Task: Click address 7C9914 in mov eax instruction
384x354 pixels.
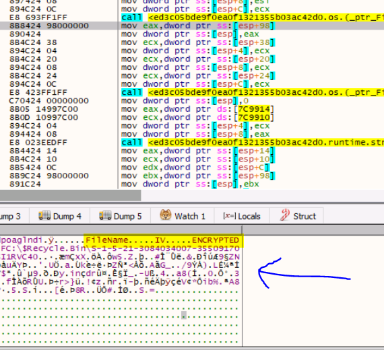Action: click(254, 109)
